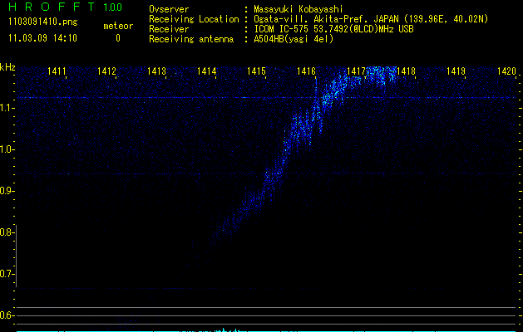Select the 1418 time marker

coord(407,72)
